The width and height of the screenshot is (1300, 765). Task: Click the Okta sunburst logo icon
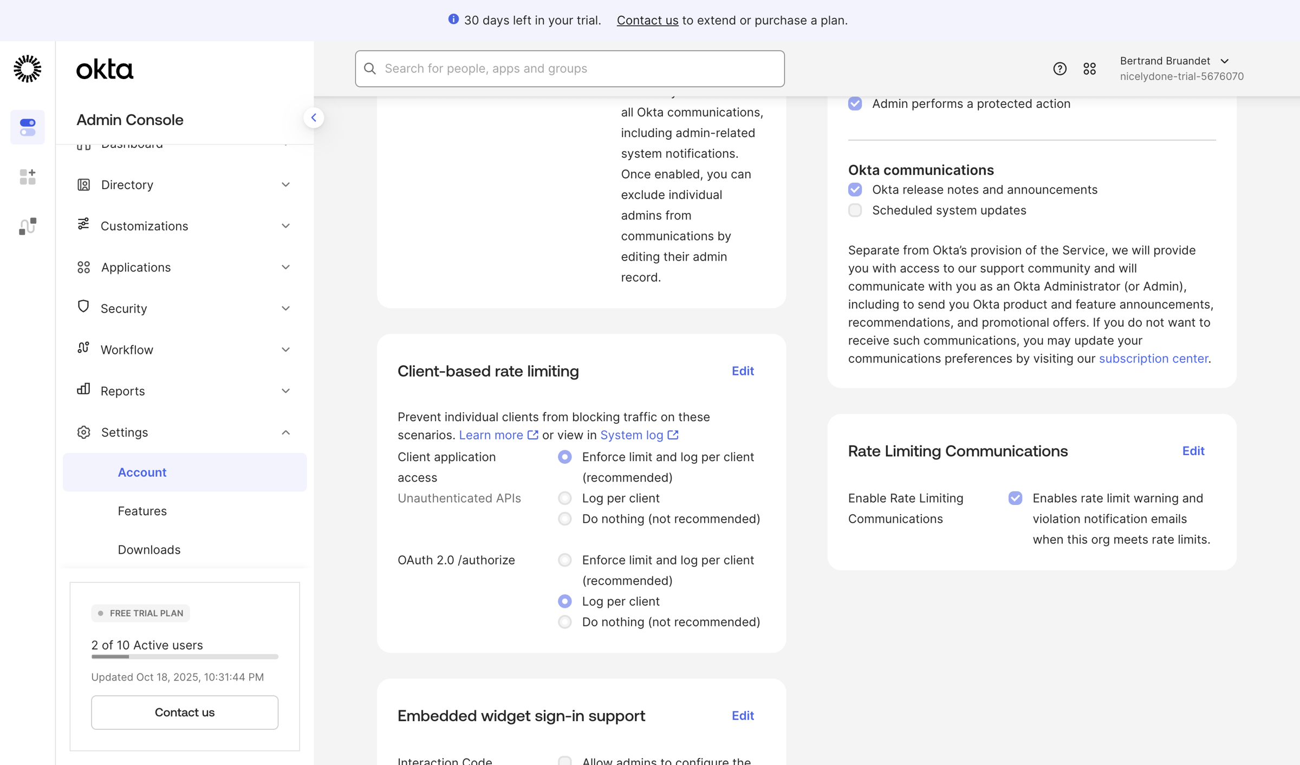pyautogui.click(x=27, y=69)
